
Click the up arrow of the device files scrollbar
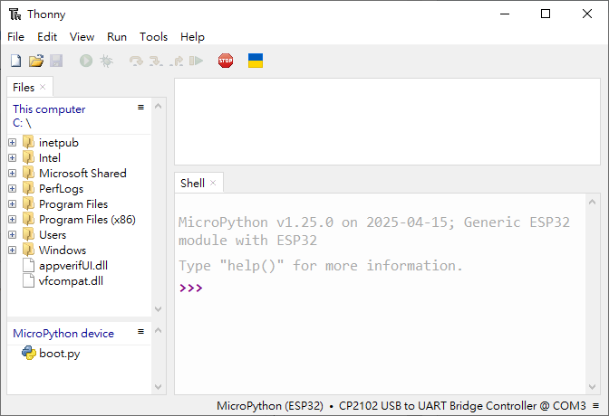(x=158, y=330)
